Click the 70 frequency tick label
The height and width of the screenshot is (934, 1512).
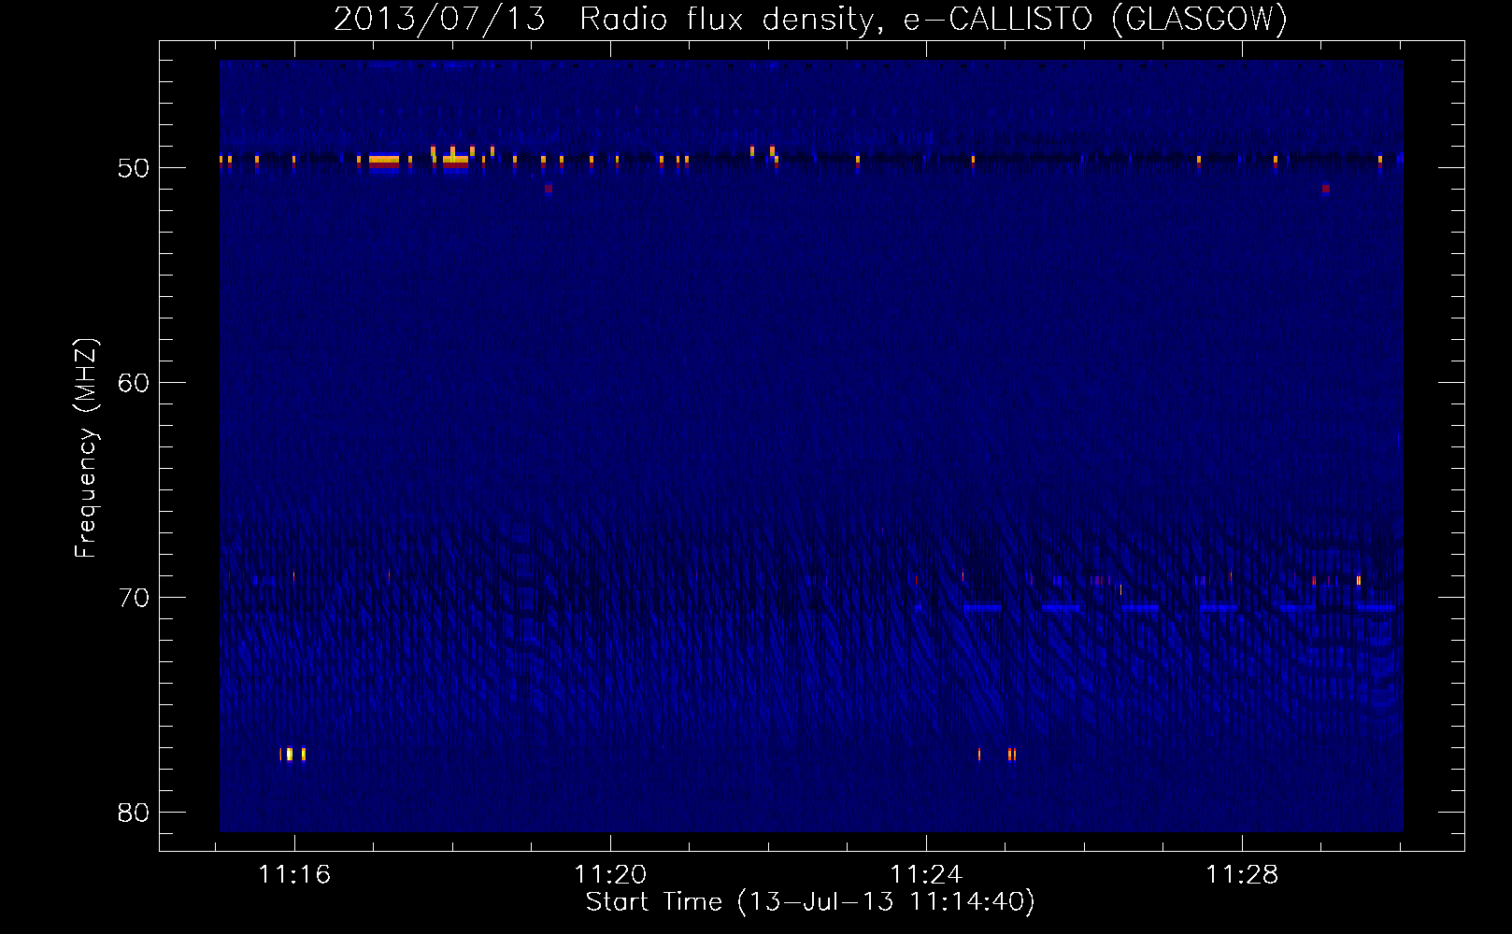134,598
